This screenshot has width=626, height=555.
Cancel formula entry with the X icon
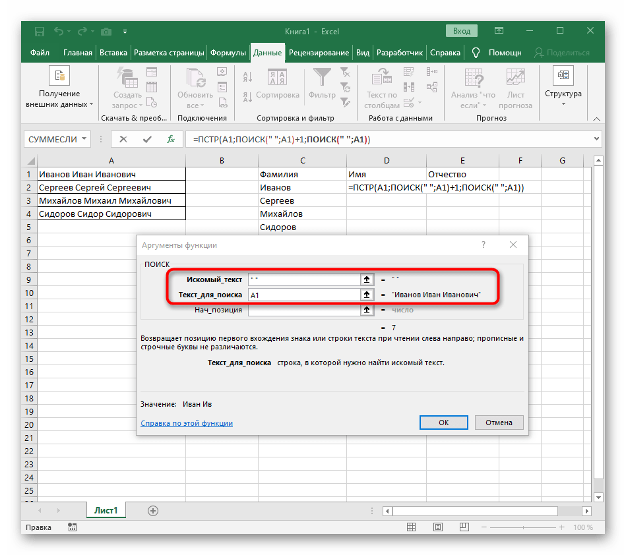(x=123, y=139)
